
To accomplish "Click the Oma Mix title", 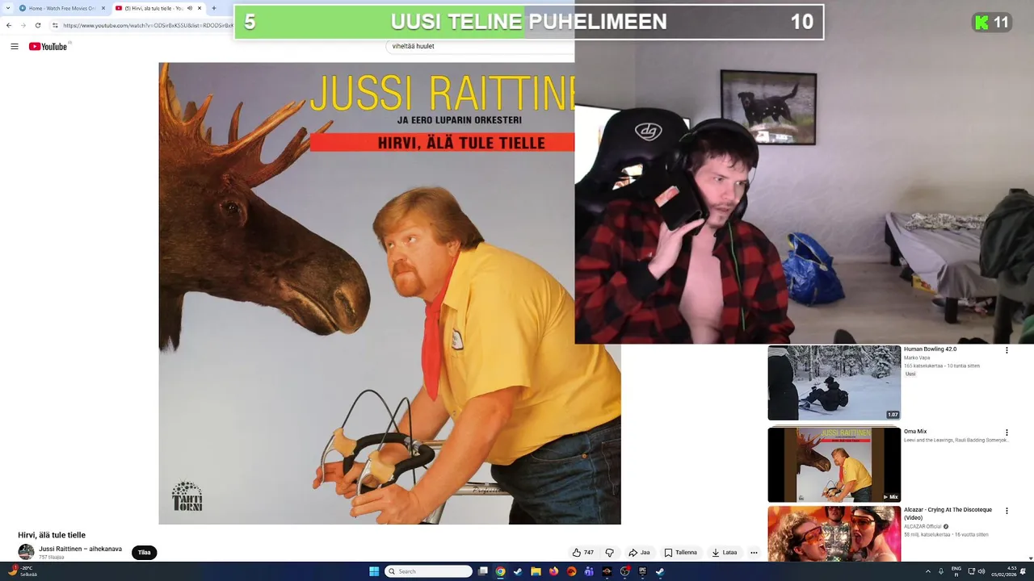I will tap(915, 432).
